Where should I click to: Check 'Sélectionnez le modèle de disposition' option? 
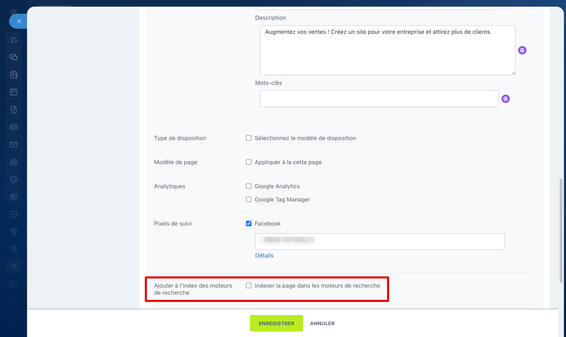pos(249,138)
